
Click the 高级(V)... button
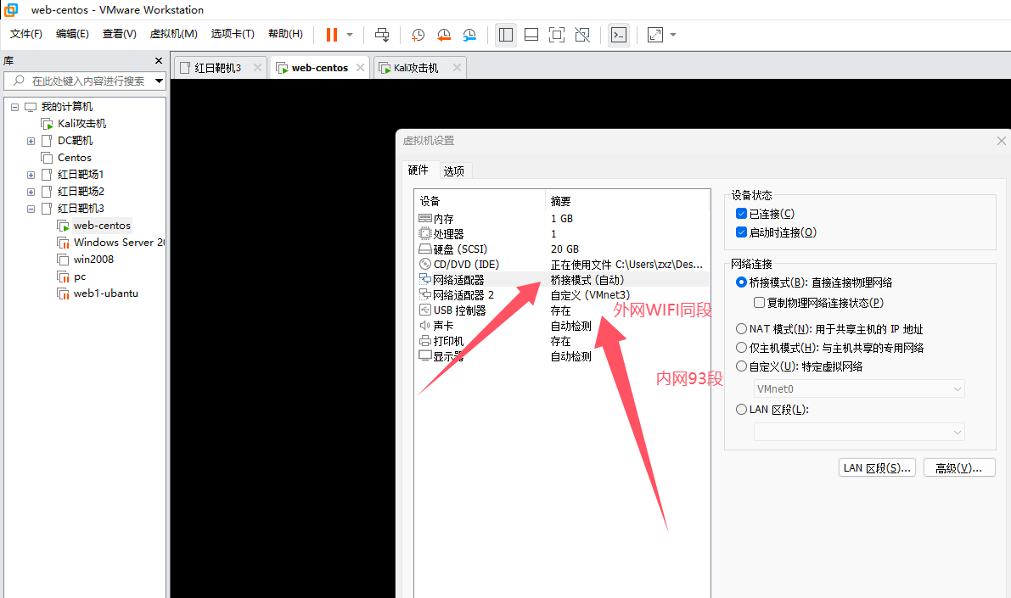[x=958, y=468]
